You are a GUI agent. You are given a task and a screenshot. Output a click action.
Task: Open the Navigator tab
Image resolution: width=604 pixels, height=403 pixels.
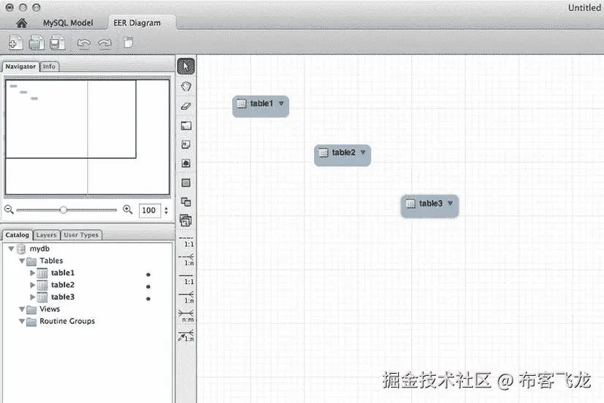point(20,67)
